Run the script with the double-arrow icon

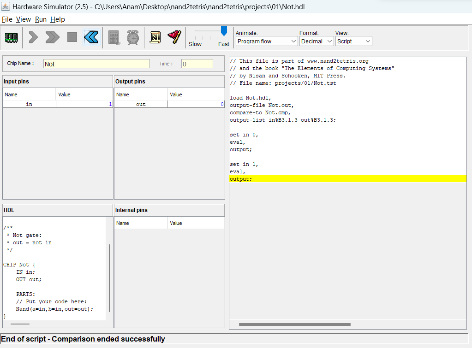tap(52, 37)
